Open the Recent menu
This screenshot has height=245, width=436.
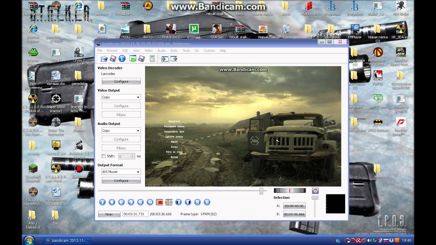click(x=112, y=50)
